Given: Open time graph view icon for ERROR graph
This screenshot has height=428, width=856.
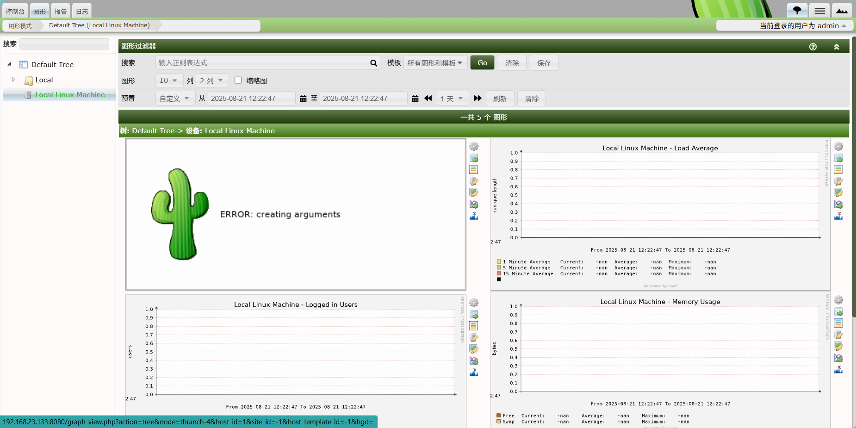Looking at the screenshot, I should tap(474, 170).
